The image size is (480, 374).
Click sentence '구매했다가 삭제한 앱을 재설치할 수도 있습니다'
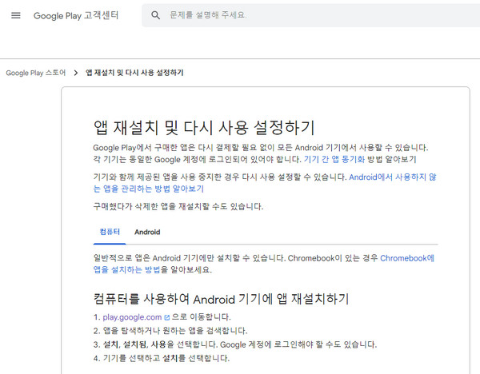click(x=178, y=206)
